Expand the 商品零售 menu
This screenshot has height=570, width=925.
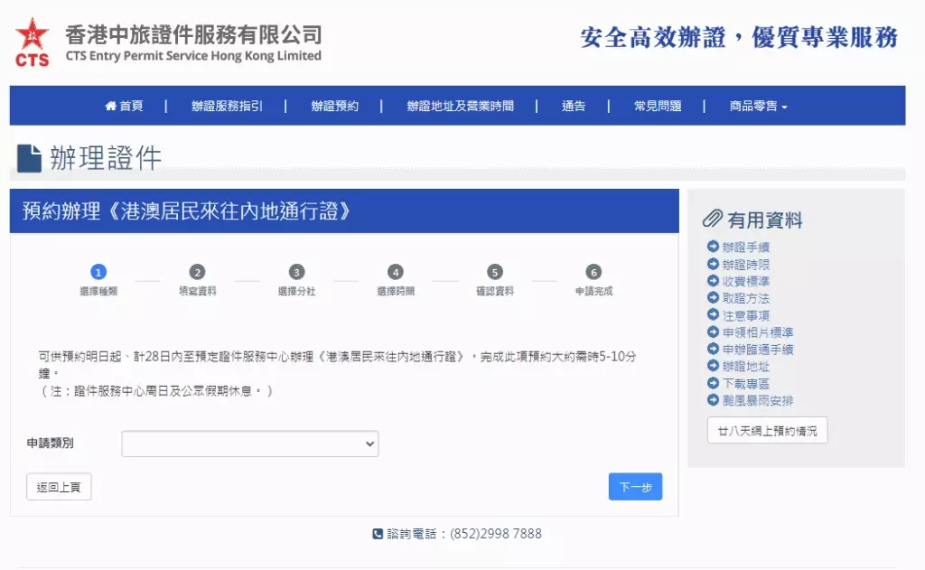pyautogui.click(x=758, y=107)
